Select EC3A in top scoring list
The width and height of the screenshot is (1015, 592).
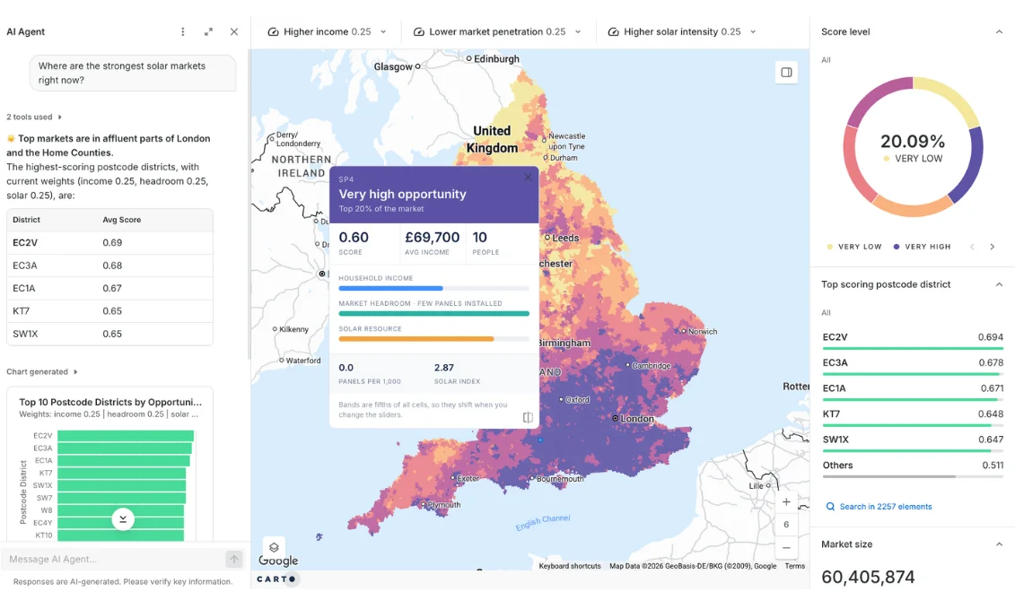coord(913,366)
